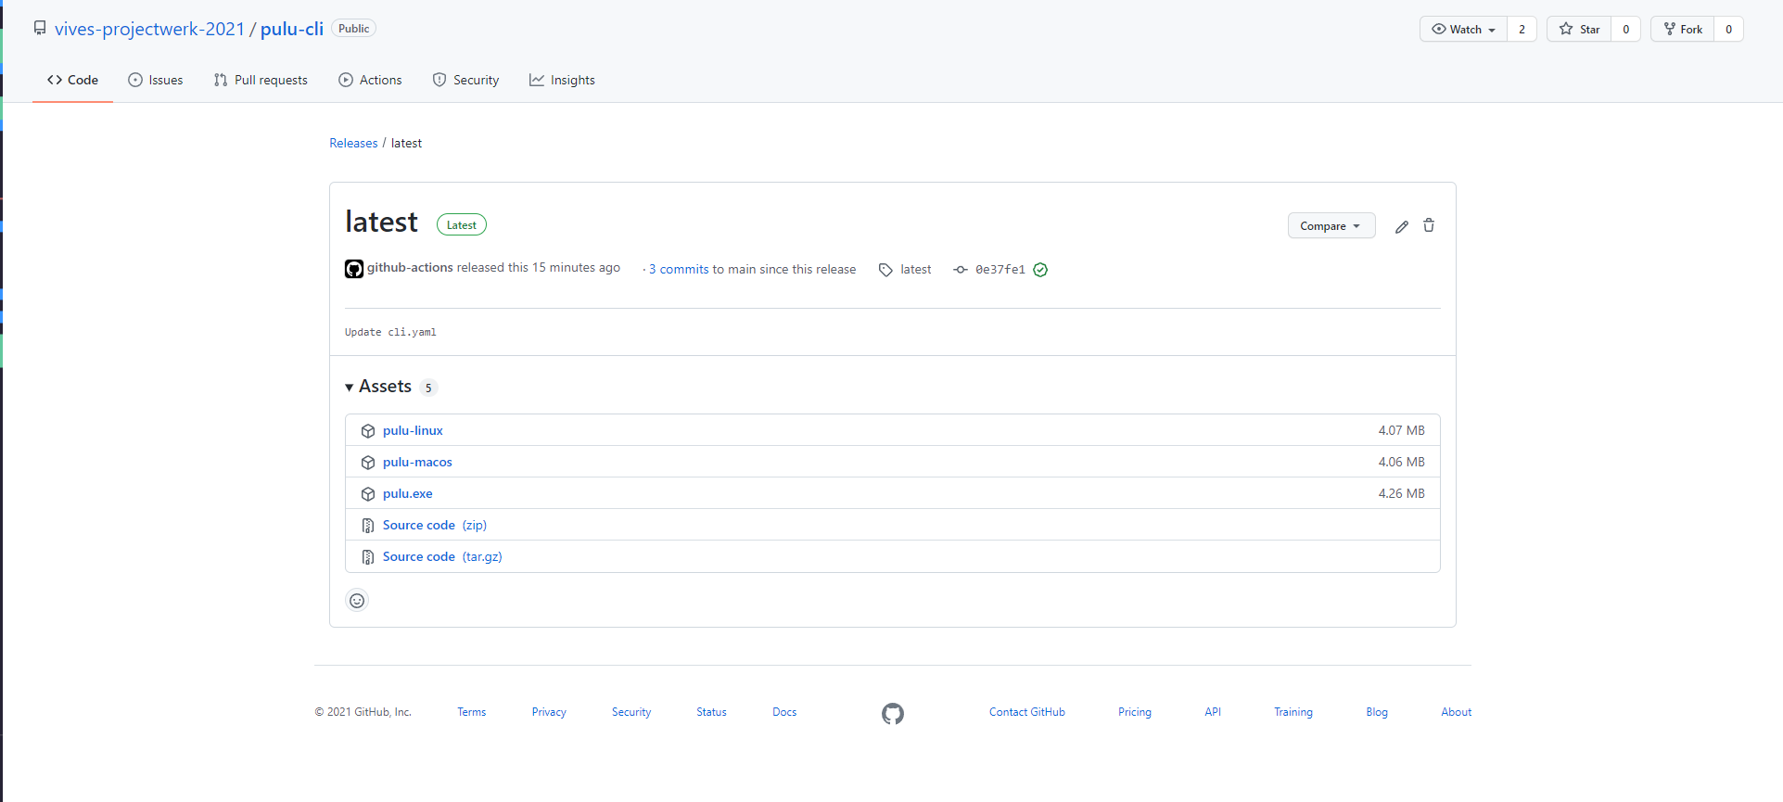The image size is (1783, 802).
Task: Download Source code (tar.gz)
Action: pyautogui.click(x=442, y=556)
